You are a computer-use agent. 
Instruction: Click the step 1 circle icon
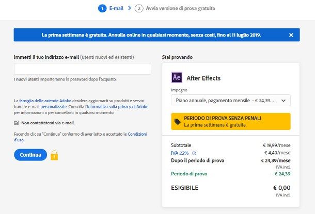click(102, 8)
